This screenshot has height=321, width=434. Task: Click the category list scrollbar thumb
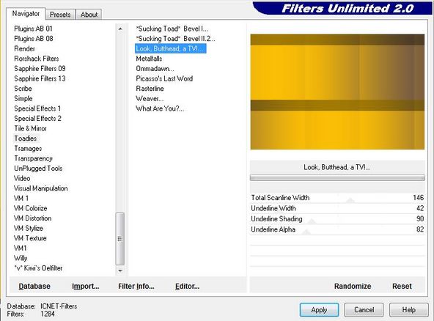(120, 238)
